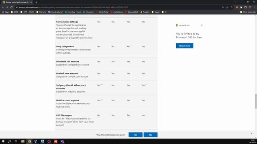Open the Microsoft Teams taskbar icon
The width and height of the screenshot is (257, 144).
(x=62, y=141)
